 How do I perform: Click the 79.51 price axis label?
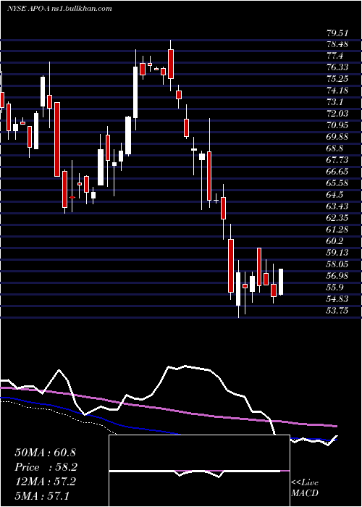[337, 33]
